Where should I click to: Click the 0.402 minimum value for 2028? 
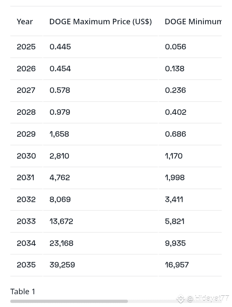coord(176,112)
